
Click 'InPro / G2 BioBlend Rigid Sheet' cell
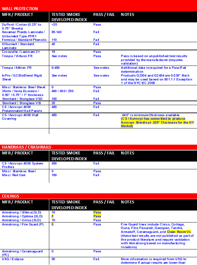[x=22, y=78]
